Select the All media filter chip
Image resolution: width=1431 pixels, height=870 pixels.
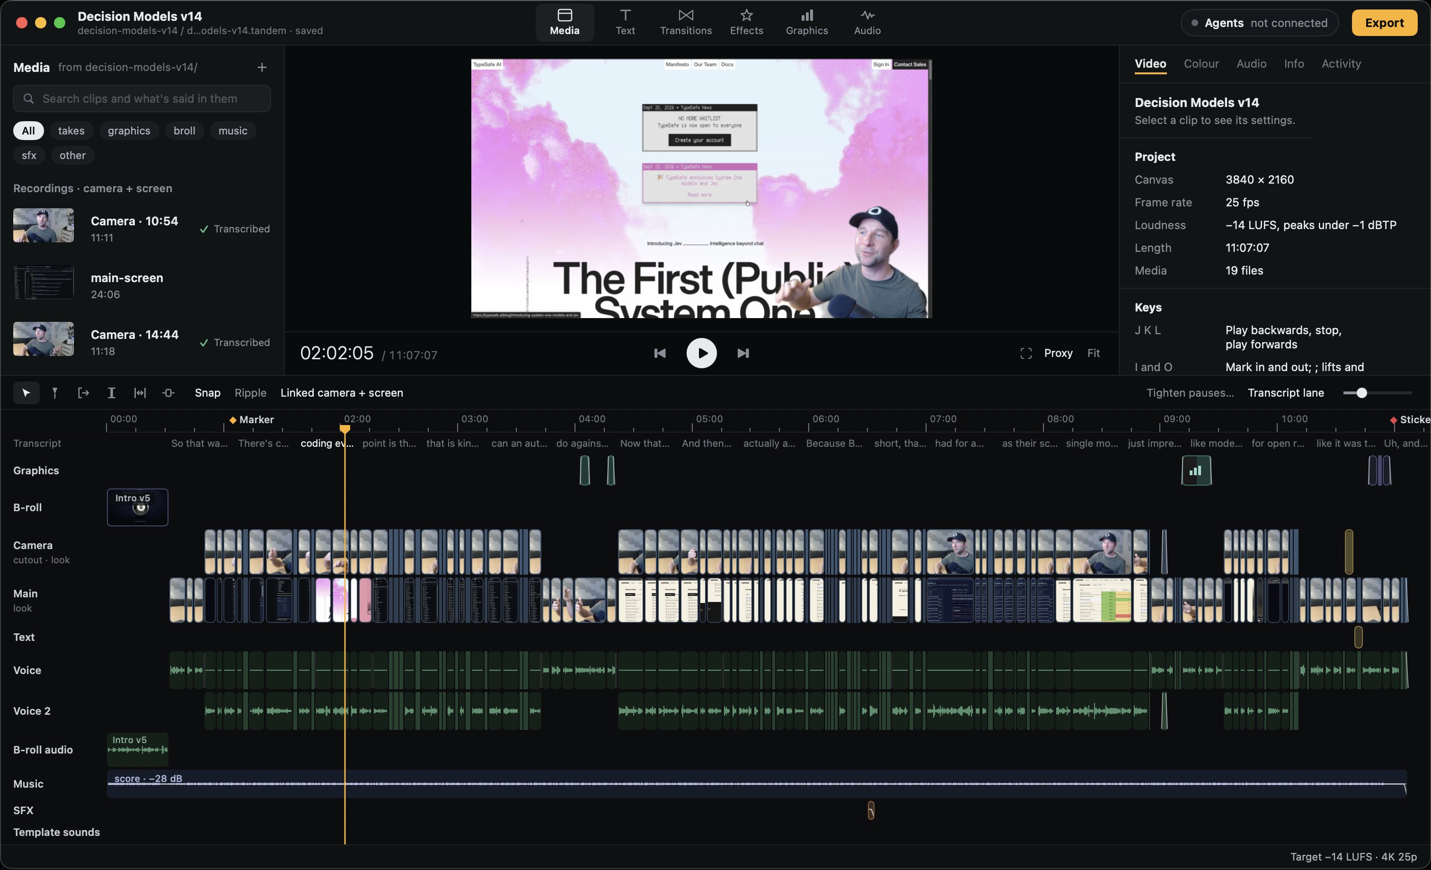tap(28, 131)
